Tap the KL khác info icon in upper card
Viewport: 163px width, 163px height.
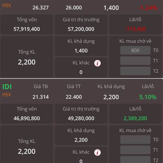click(x=98, y=63)
